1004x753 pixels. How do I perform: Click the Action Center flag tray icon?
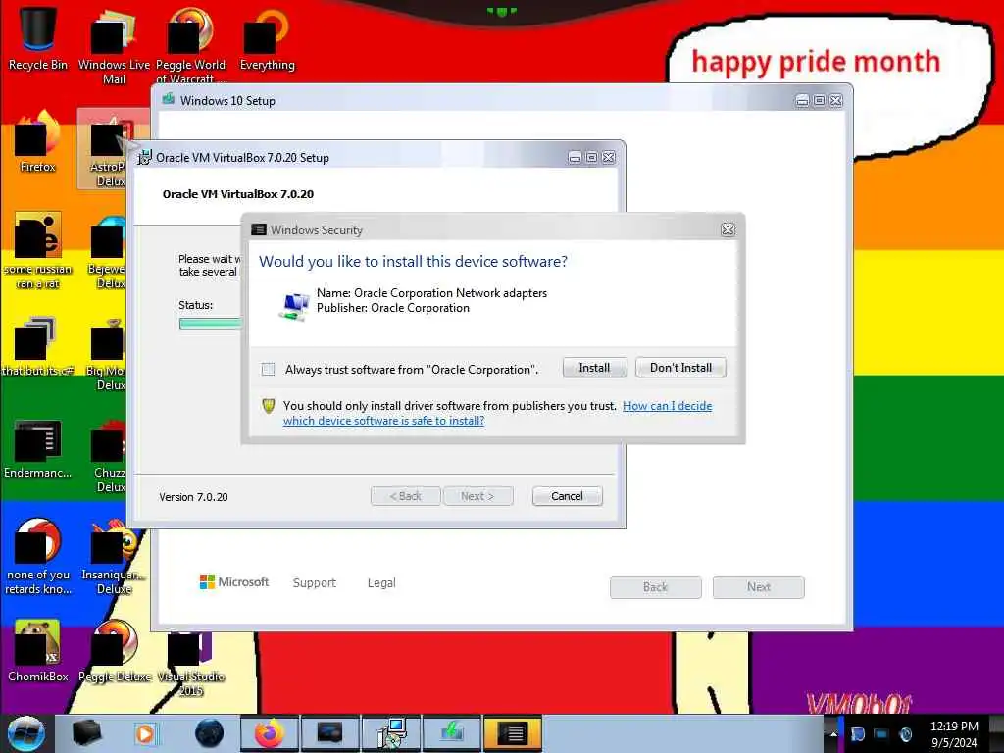tap(857, 733)
